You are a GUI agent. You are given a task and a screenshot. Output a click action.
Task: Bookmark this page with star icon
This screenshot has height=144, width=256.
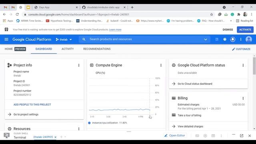[x=212, y=14]
